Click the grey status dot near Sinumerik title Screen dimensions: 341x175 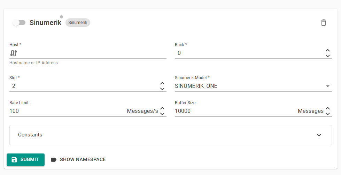62,17
